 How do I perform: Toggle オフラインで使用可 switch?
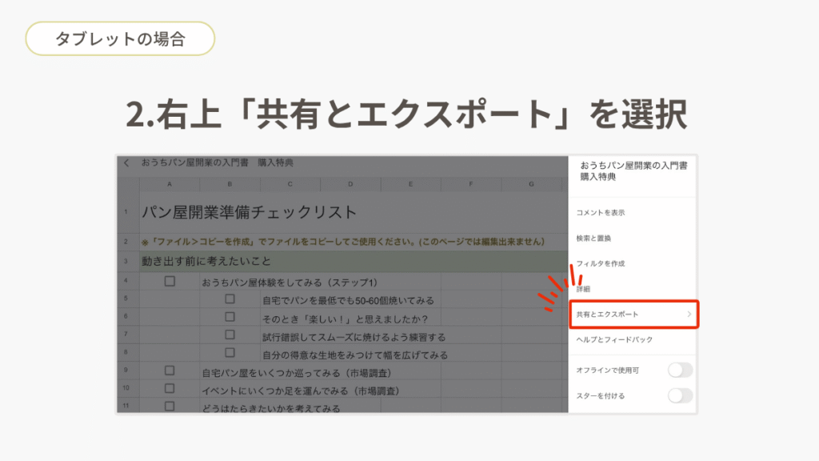coord(680,370)
